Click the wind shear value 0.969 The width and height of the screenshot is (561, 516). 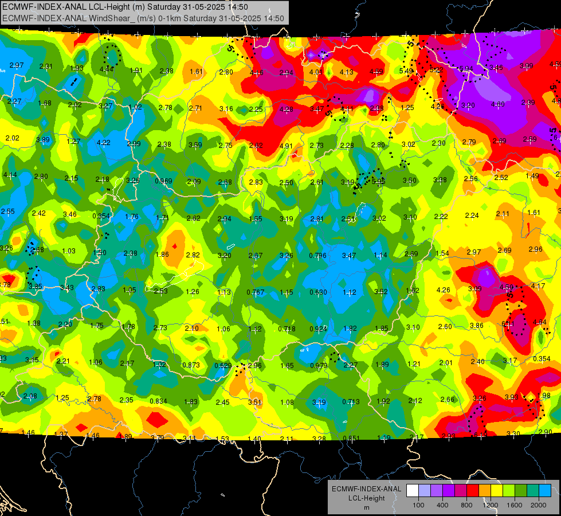(163, 181)
